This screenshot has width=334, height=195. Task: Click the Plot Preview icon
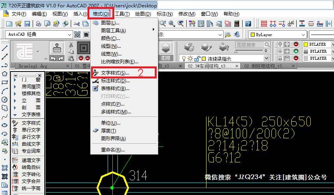coord(47,23)
